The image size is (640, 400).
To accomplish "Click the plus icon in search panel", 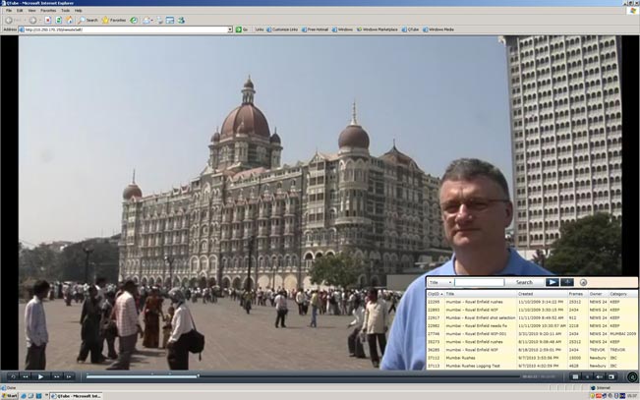I will point(568,282).
